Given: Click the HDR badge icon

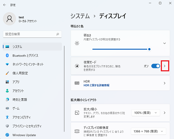Looking at the screenshot, I should coord(77,83).
